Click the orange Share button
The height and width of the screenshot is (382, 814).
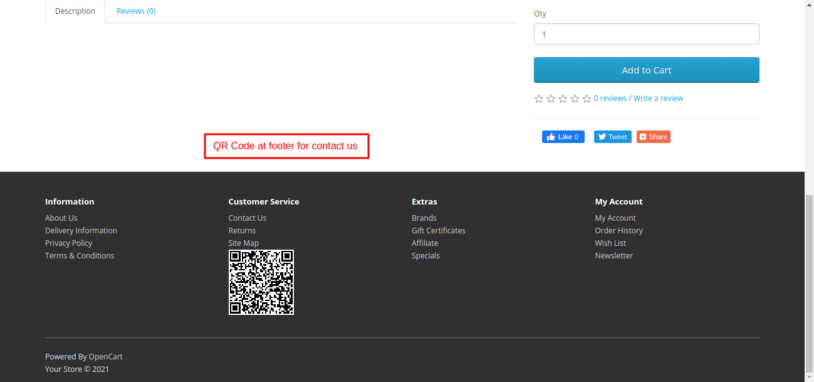(653, 137)
